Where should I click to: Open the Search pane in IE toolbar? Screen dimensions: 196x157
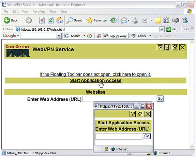75,20
